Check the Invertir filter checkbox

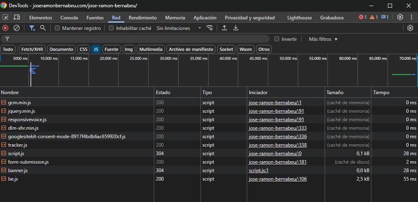point(277,39)
